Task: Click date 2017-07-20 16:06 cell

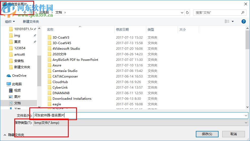Action: click(x=129, y=49)
